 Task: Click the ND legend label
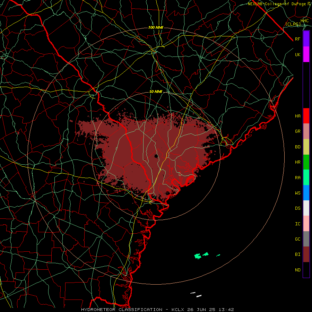coord(297,270)
